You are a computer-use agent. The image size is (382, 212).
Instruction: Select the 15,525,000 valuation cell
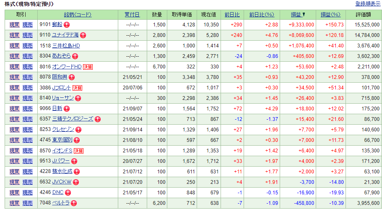(364, 25)
